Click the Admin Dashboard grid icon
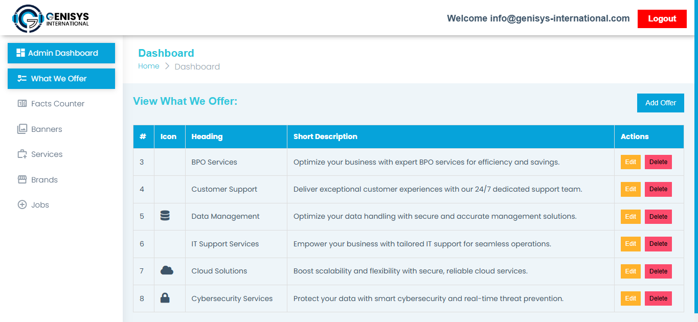This screenshot has height=322, width=698. tap(21, 53)
